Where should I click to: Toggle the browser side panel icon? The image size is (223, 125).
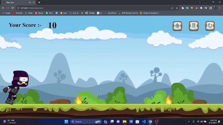click(210, 8)
